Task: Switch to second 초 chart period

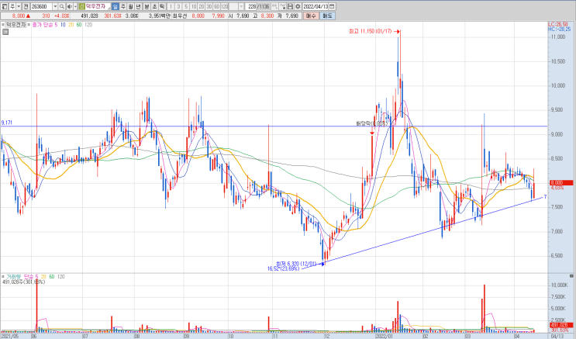Action: click(x=154, y=7)
